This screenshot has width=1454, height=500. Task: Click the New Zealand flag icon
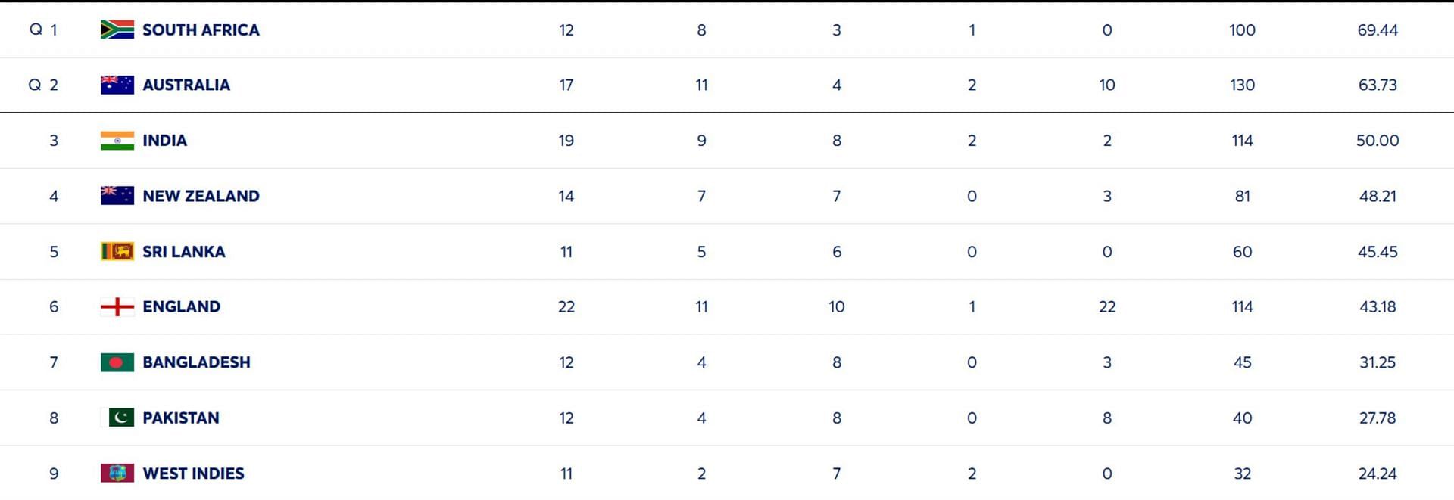[x=117, y=196]
